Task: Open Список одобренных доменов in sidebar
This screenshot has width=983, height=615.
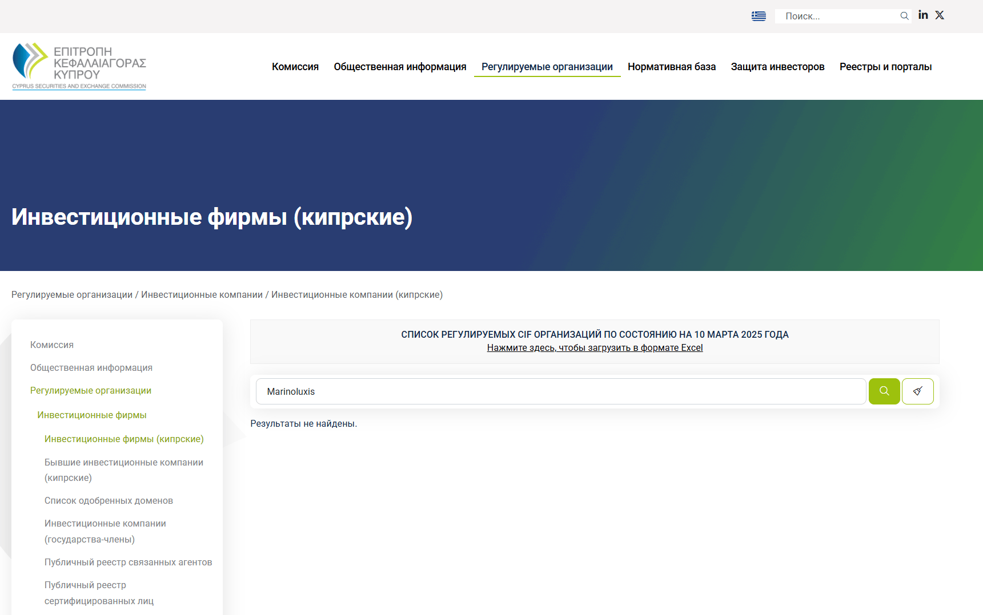Action: point(109,500)
